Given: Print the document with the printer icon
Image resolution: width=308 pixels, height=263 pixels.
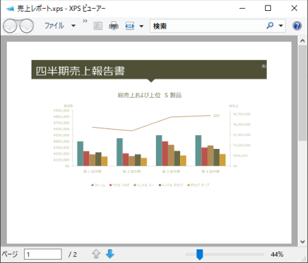Looking at the screenshot, I should [114, 26].
